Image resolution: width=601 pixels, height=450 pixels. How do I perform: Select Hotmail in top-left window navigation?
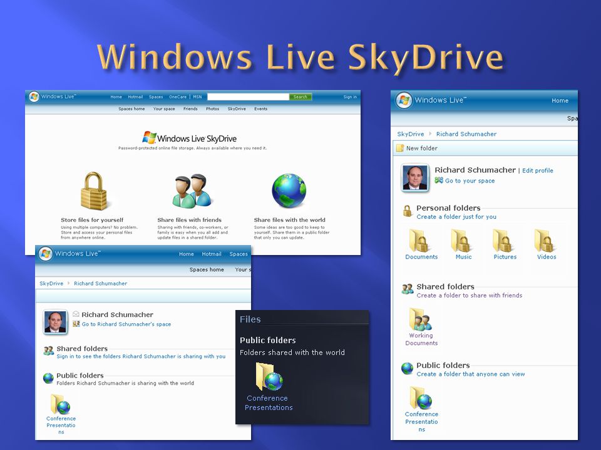(135, 97)
